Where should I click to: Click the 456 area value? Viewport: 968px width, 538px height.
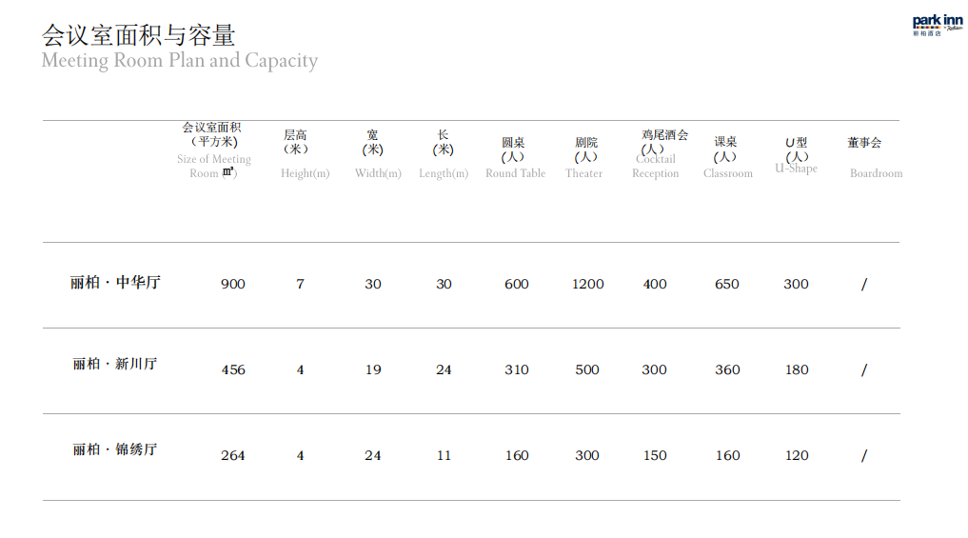tap(233, 370)
